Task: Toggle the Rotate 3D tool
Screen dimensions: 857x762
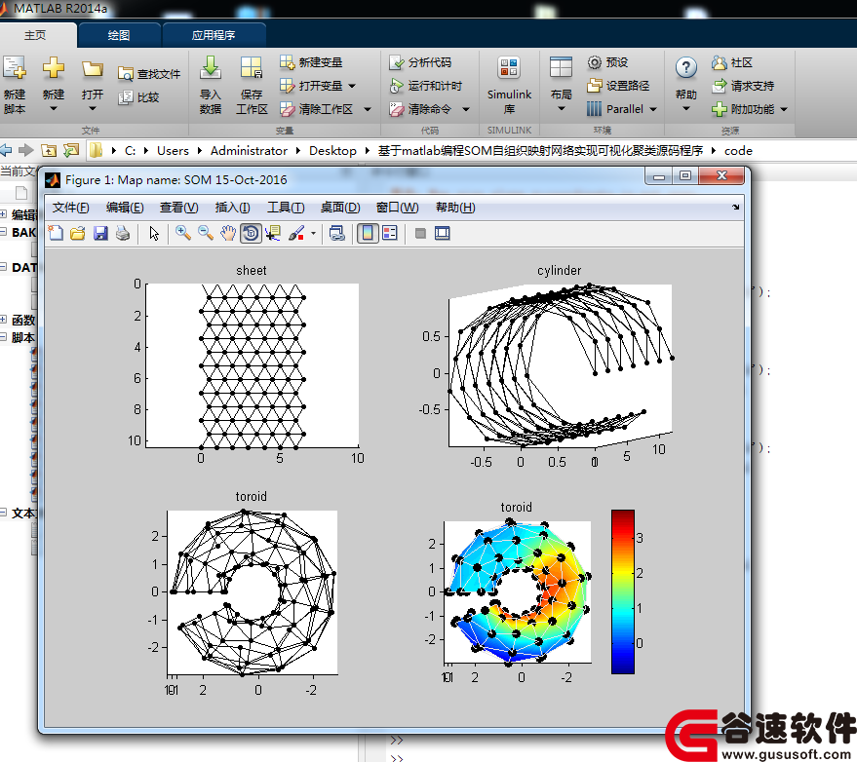Action: [251, 234]
